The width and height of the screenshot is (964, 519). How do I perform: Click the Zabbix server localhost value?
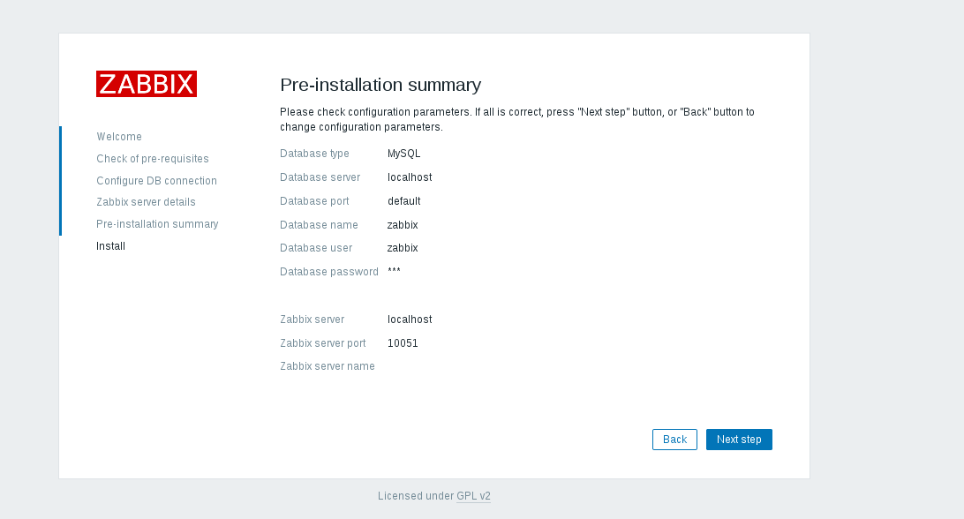point(410,319)
